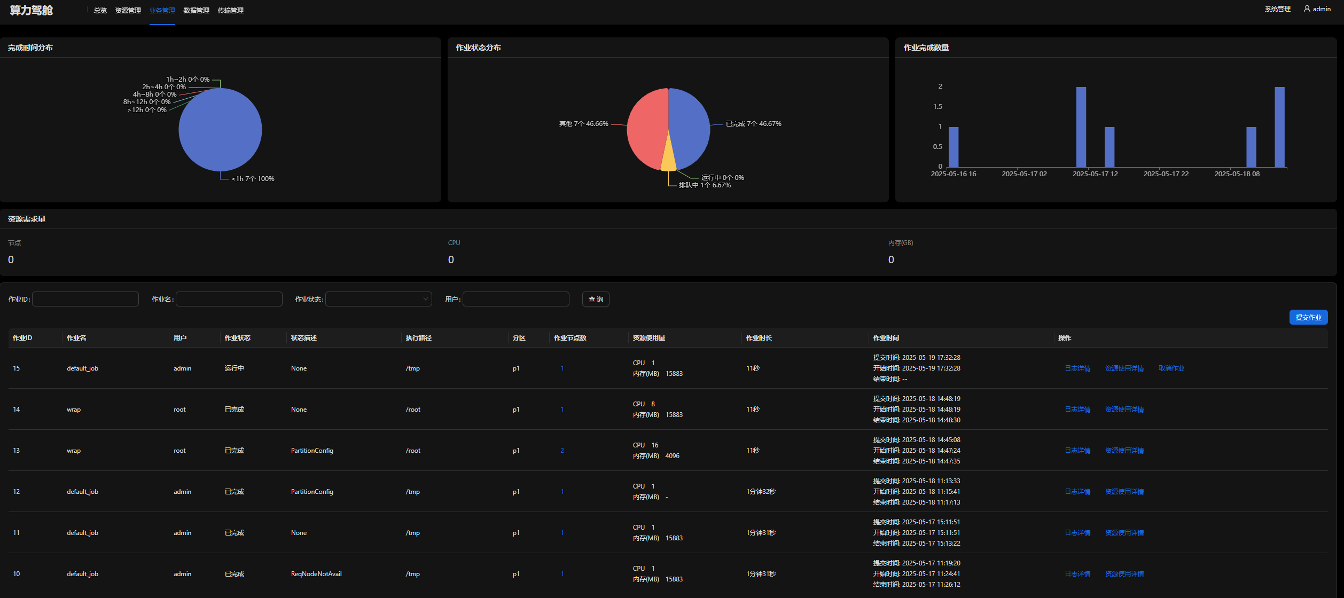Screen dimensions: 1344x598
Task: Click the blue <1h completion pie
Action: (x=220, y=130)
